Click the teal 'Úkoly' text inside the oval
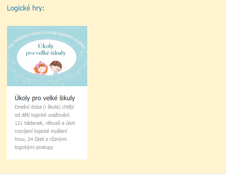 click(x=46, y=46)
